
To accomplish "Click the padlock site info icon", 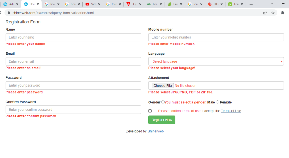I will [x=9, y=13].
